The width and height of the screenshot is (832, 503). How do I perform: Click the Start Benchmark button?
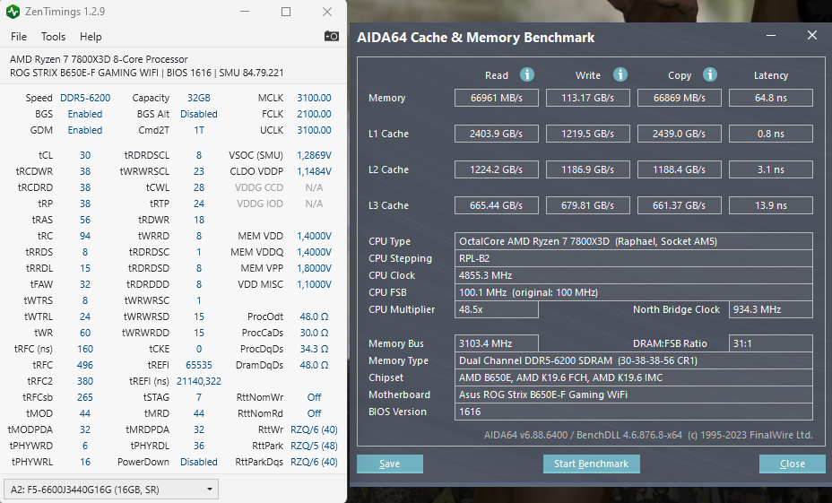pyautogui.click(x=591, y=464)
